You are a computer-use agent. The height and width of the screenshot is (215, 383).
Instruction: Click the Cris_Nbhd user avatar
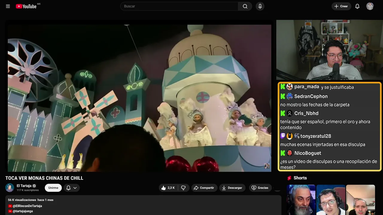click(x=290, y=113)
